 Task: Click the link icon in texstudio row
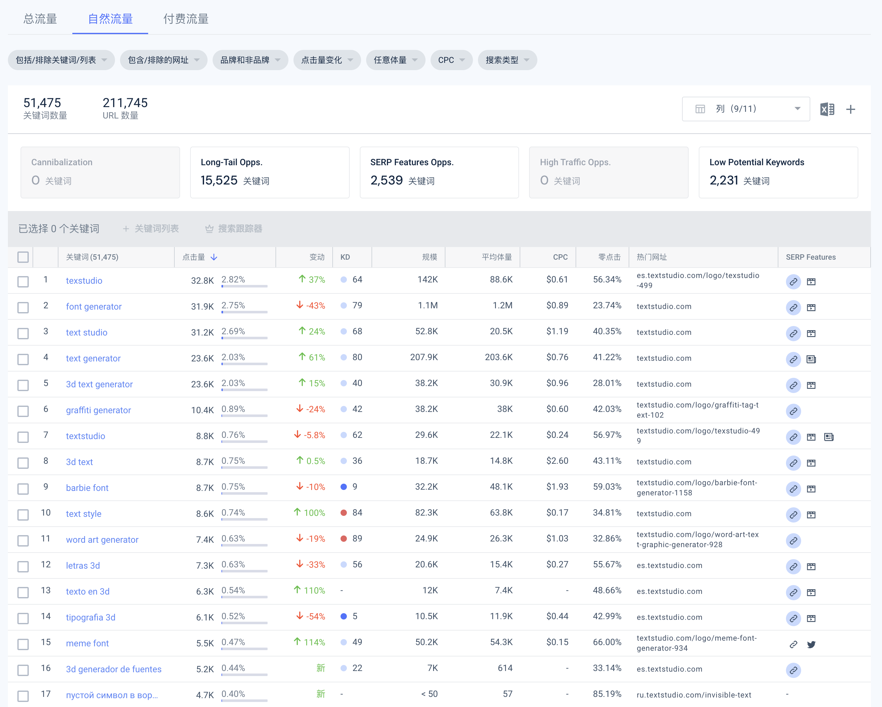tap(793, 281)
